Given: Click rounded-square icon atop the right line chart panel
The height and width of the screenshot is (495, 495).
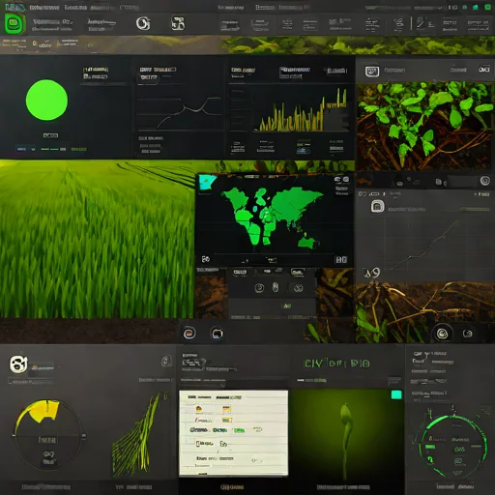Looking at the screenshot, I should click(x=377, y=206).
